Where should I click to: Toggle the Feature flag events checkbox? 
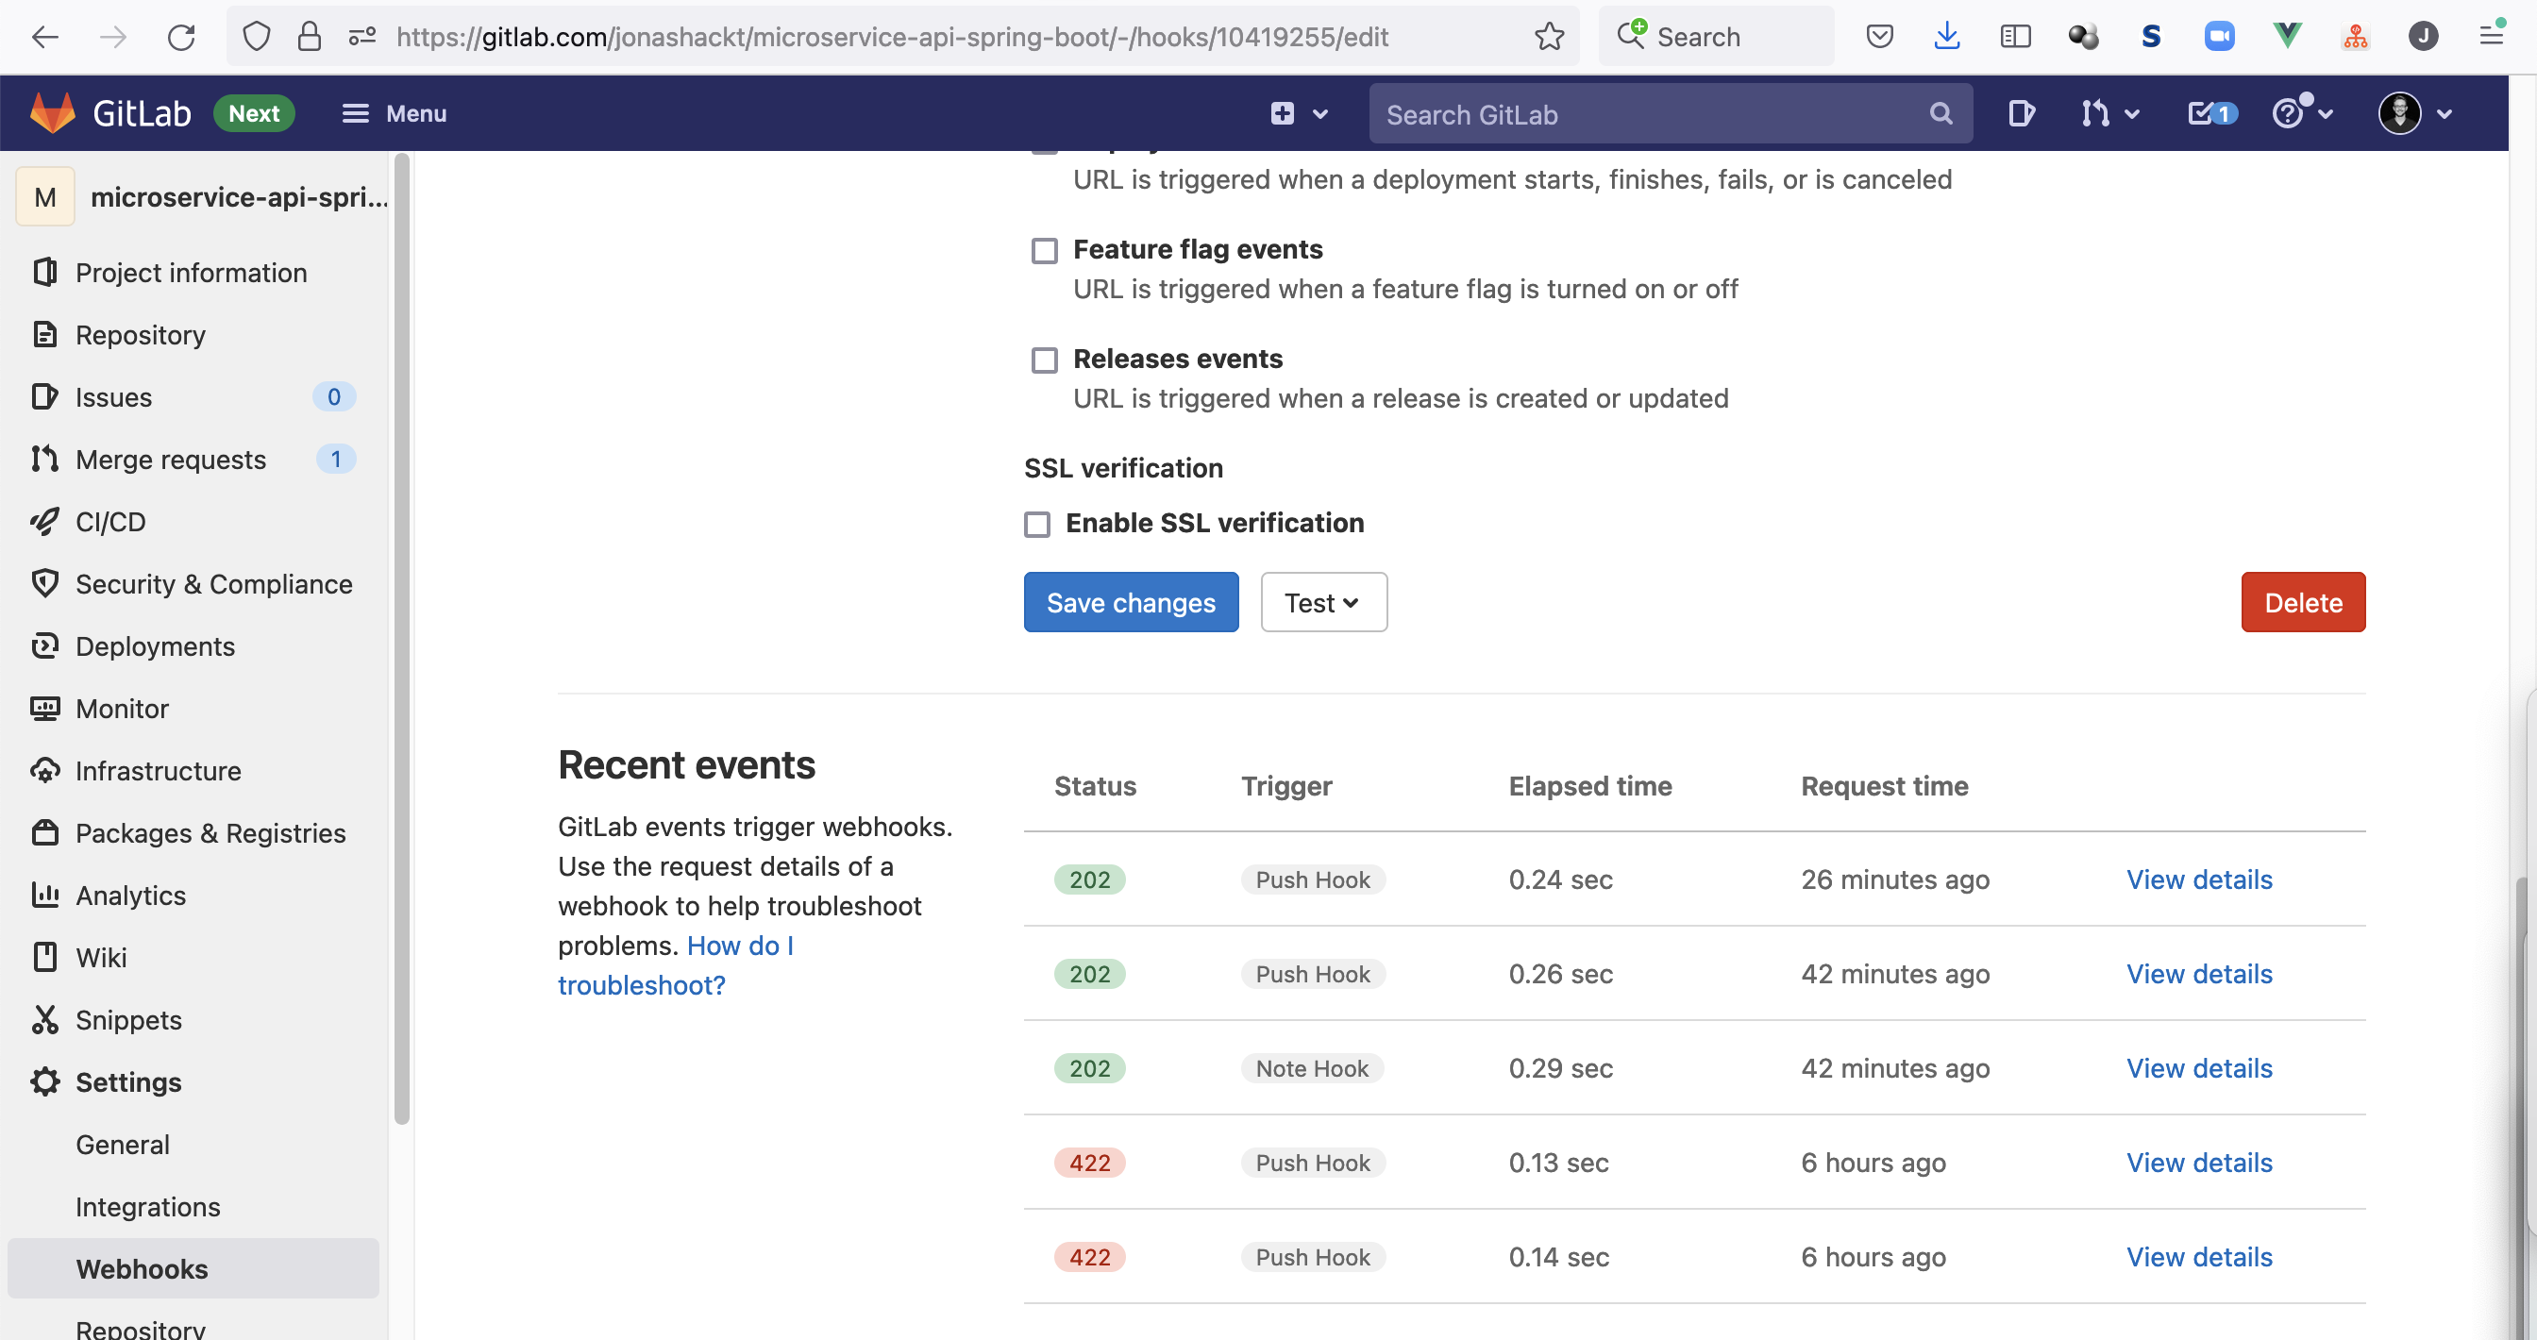pyautogui.click(x=1044, y=250)
